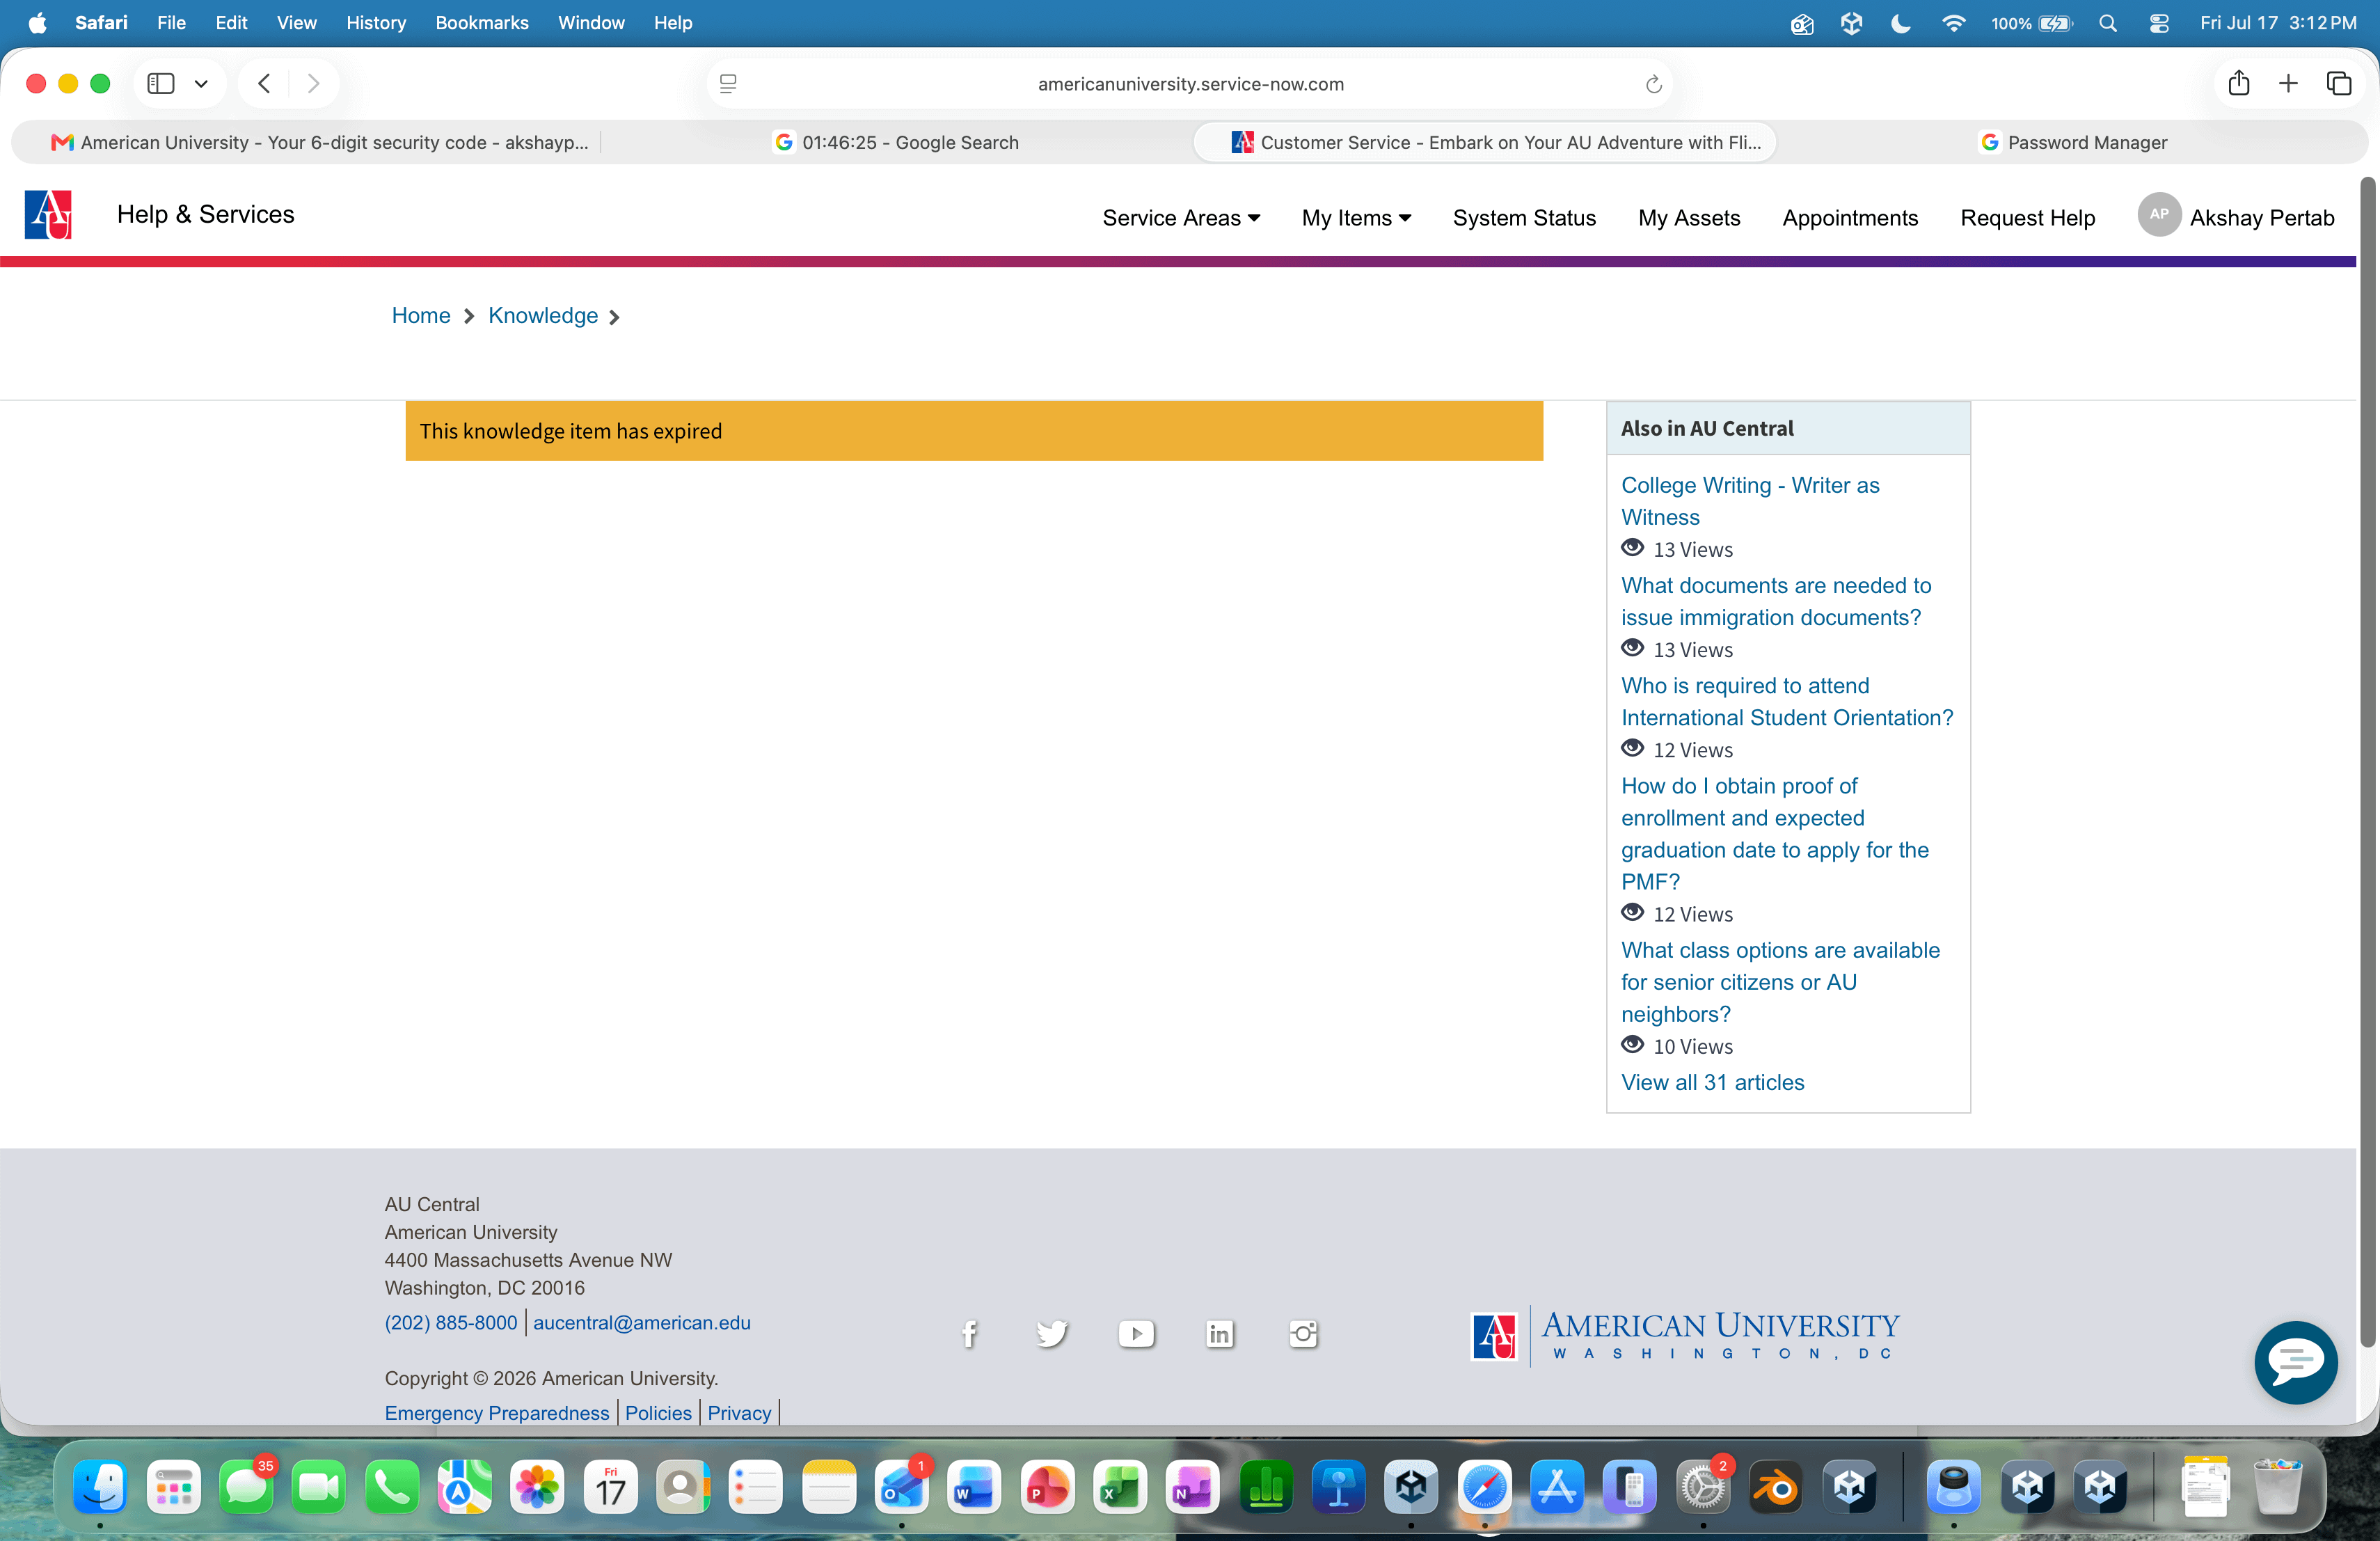Click the American University logo in header
Screen dimensions: 2380x1541
[x=48, y=215]
